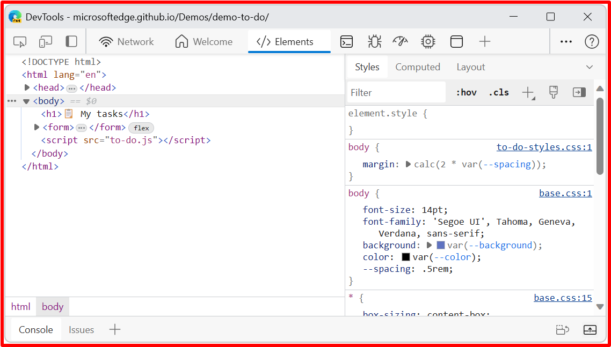Toggle element classes with .cls button

(x=498, y=92)
